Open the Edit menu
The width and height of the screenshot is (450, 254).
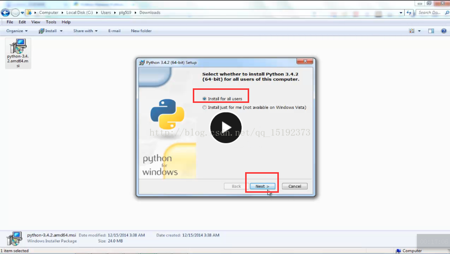(22, 22)
